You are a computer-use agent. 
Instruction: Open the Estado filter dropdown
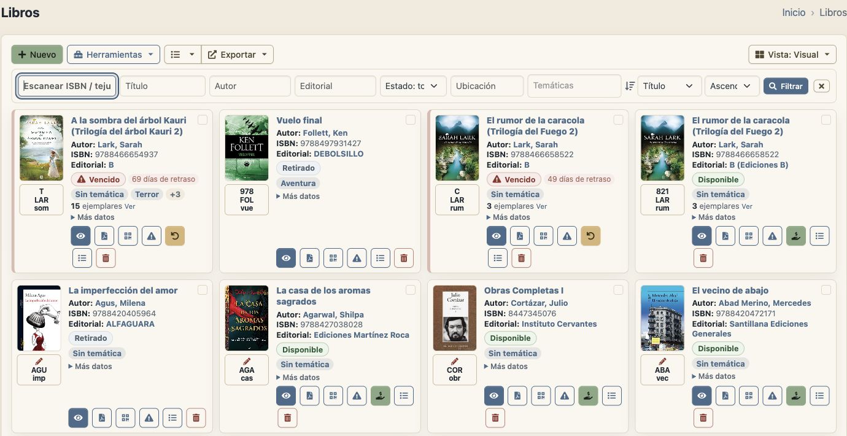[413, 86]
